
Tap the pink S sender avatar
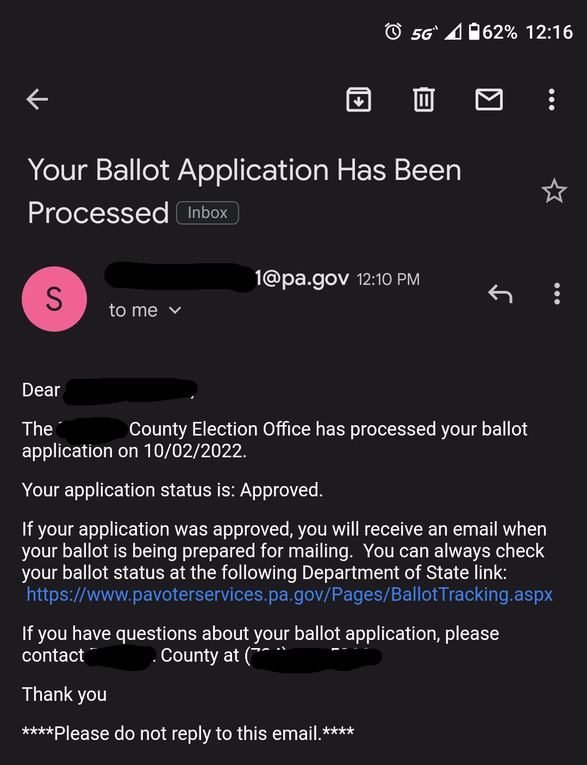click(54, 299)
